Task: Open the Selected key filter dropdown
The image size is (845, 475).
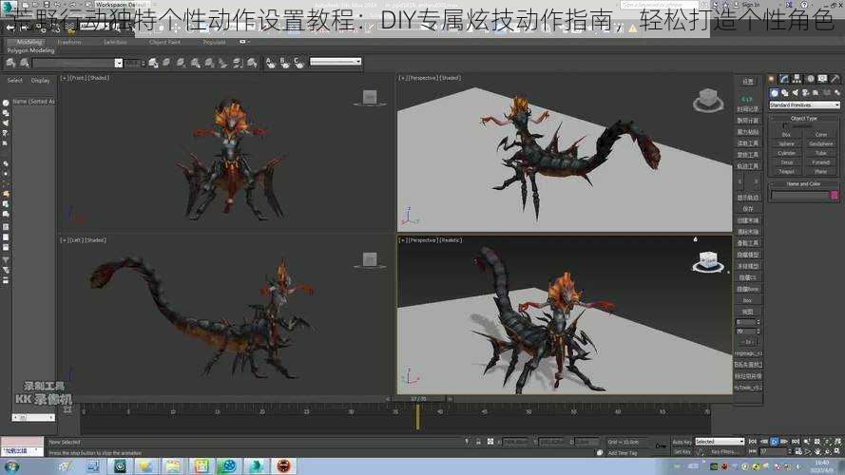Action: [x=720, y=442]
